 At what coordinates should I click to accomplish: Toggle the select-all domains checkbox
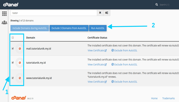point(13,37)
